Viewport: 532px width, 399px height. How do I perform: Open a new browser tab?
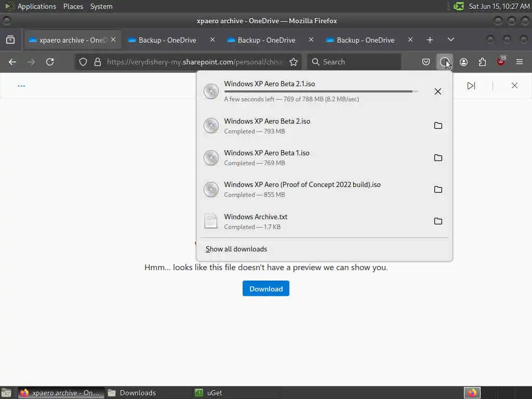pos(430,40)
